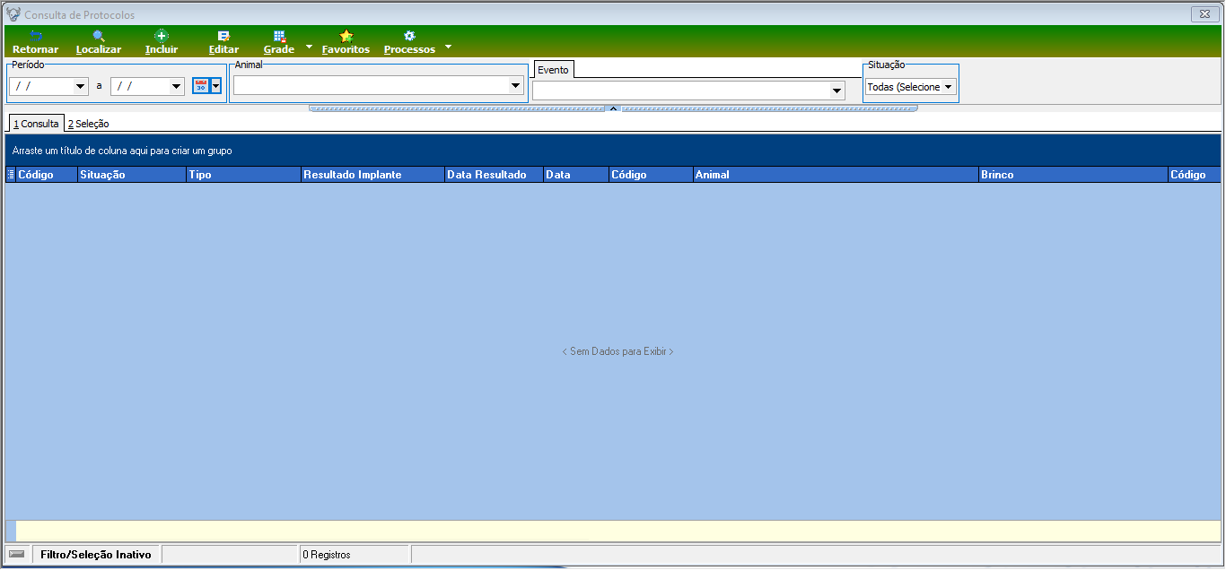Click Incluir to add a protocol

click(162, 42)
